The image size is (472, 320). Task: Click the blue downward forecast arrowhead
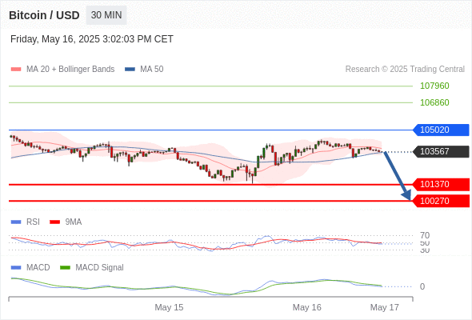(406, 195)
